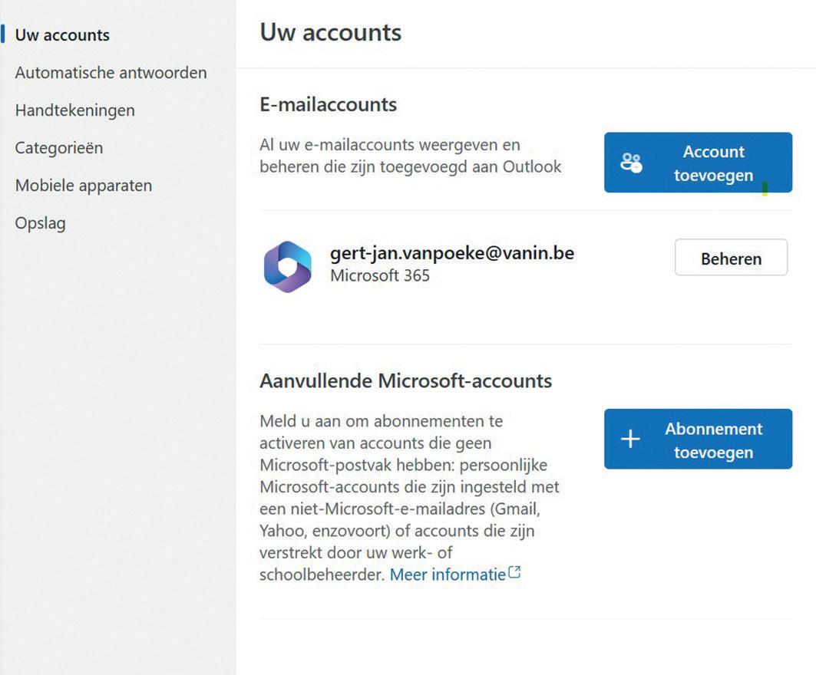Viewport: 816px width, 675px height.
Task: Select Categorieën from the sidebar
Action: [58, 148]
